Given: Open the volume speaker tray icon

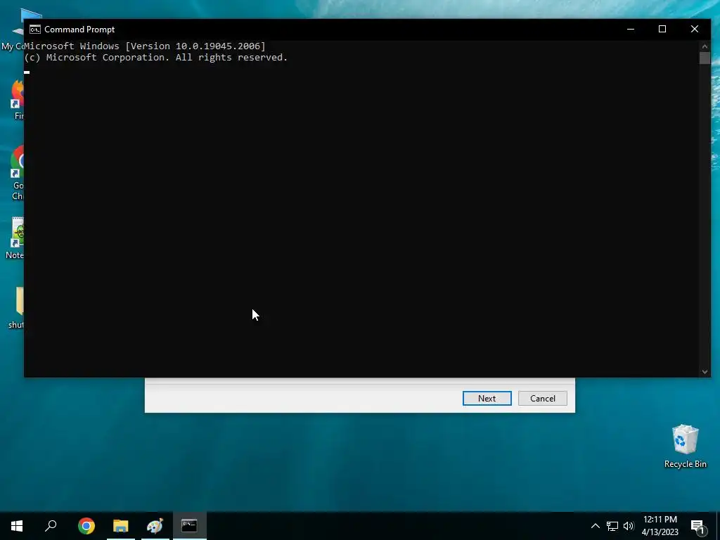Looking at the screenshot, I should pyautogui.click(x=629, y=526).
